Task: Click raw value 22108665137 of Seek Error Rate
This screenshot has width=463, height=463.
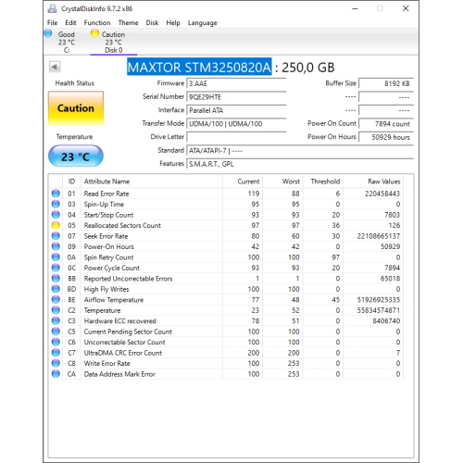Action: pyautogui.click(x=379, y=236)
